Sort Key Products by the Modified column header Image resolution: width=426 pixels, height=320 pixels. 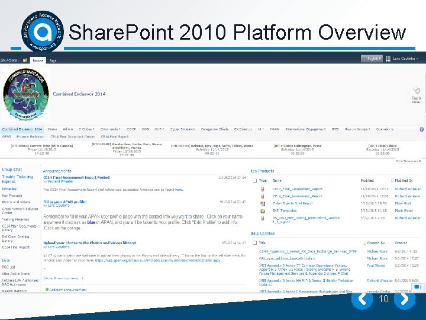pos(367,181)
